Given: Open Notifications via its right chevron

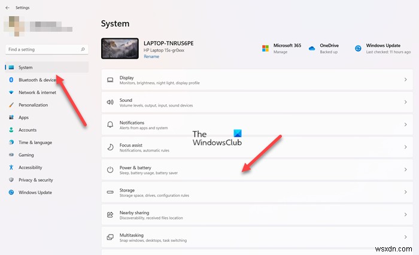Looking at the screenshot, I should pos(405,125).
